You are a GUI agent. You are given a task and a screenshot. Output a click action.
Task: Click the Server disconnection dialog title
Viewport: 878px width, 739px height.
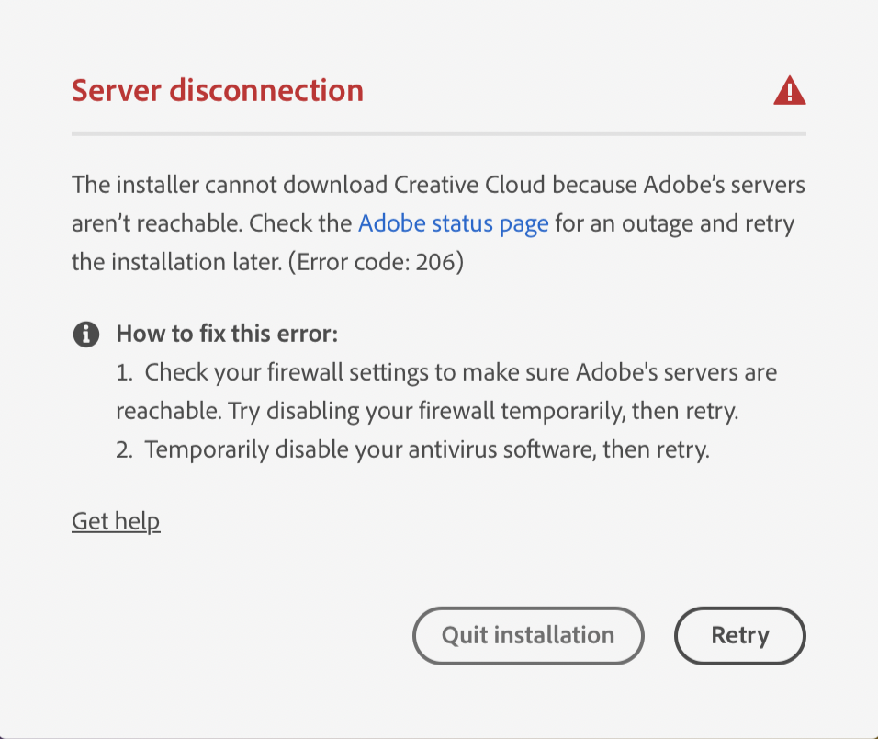pyautogui.click(x=217, y=90)
